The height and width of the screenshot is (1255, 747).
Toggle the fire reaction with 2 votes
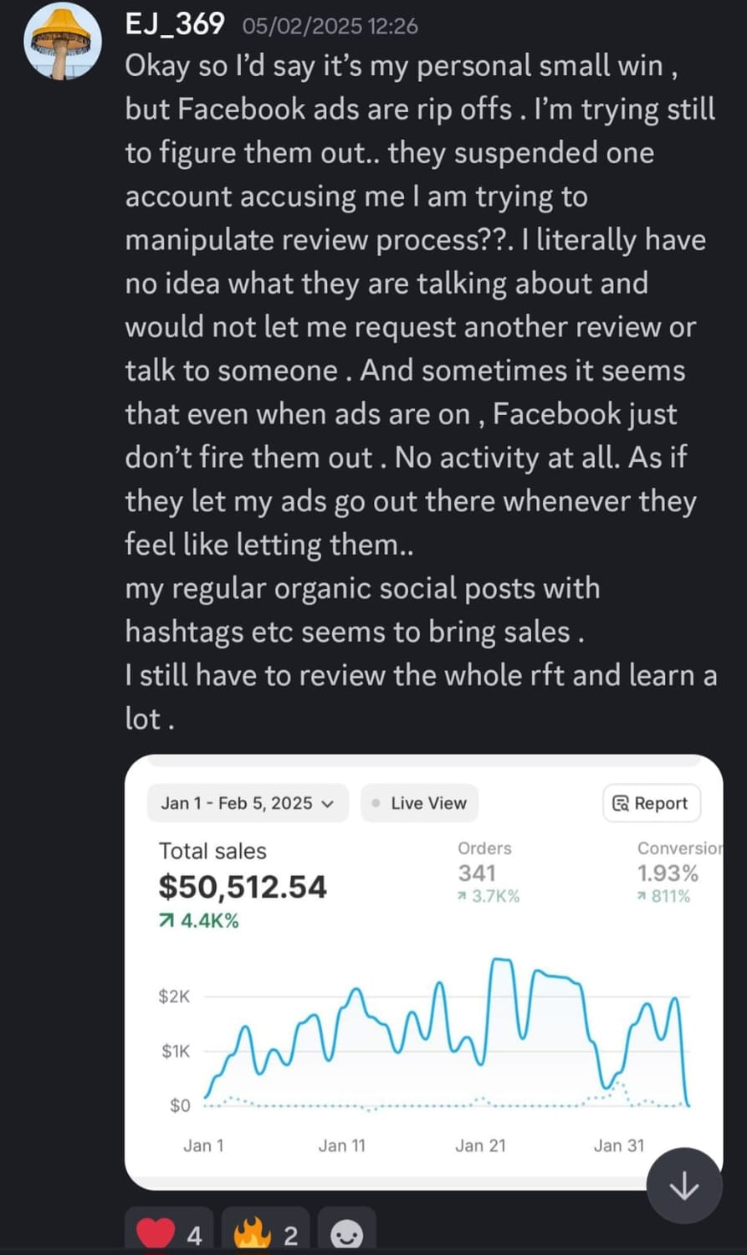[266, 1234]
